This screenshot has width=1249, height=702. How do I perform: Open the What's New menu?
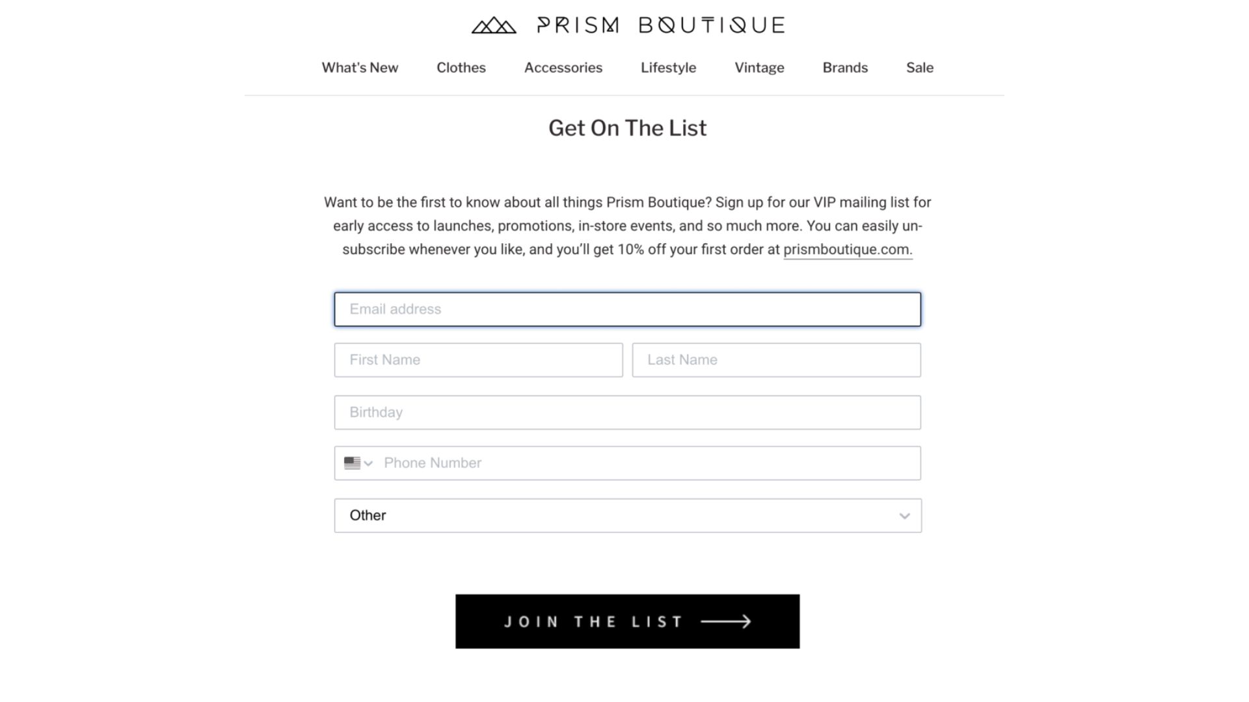pyautogui.click(x=360, y=68)
